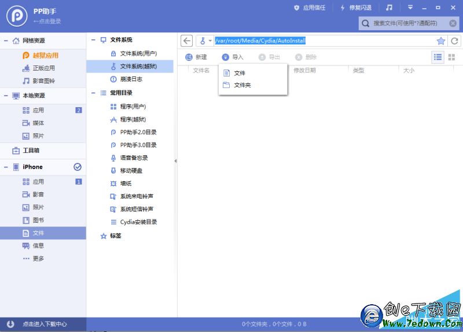This screenshot has width=463, height=332.
Task: Open the key icon path dropdown
Action: (x=205, y=41)
